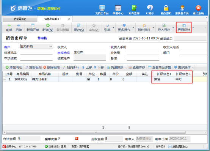Click the 业务员 input field
The height and width of the screenshot is (151, 210).
click(143, 53)
